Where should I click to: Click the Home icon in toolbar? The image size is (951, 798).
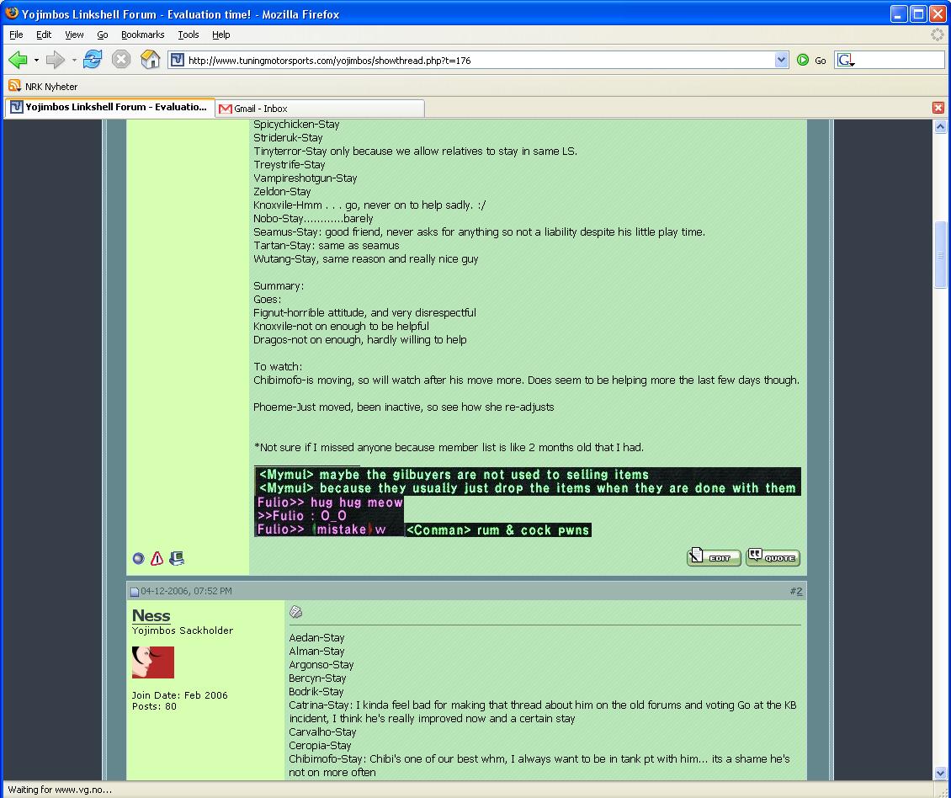(x=150, y=60)
